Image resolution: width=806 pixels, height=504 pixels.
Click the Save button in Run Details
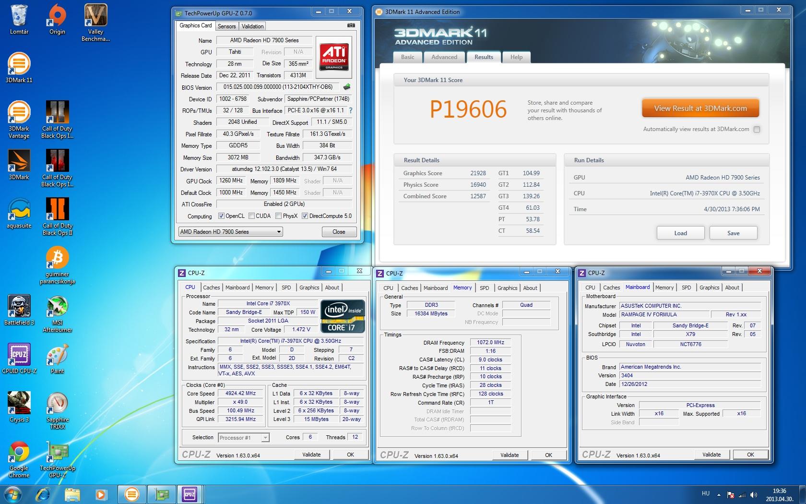733,233
